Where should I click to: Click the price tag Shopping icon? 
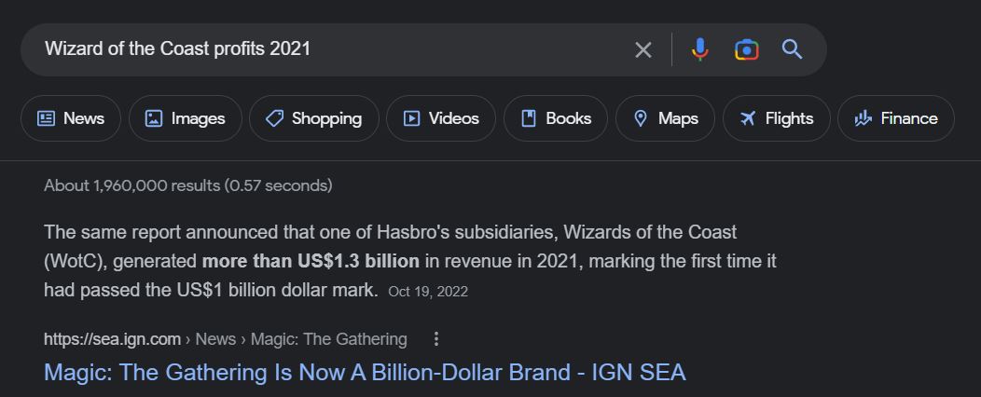tap(274, 118)
